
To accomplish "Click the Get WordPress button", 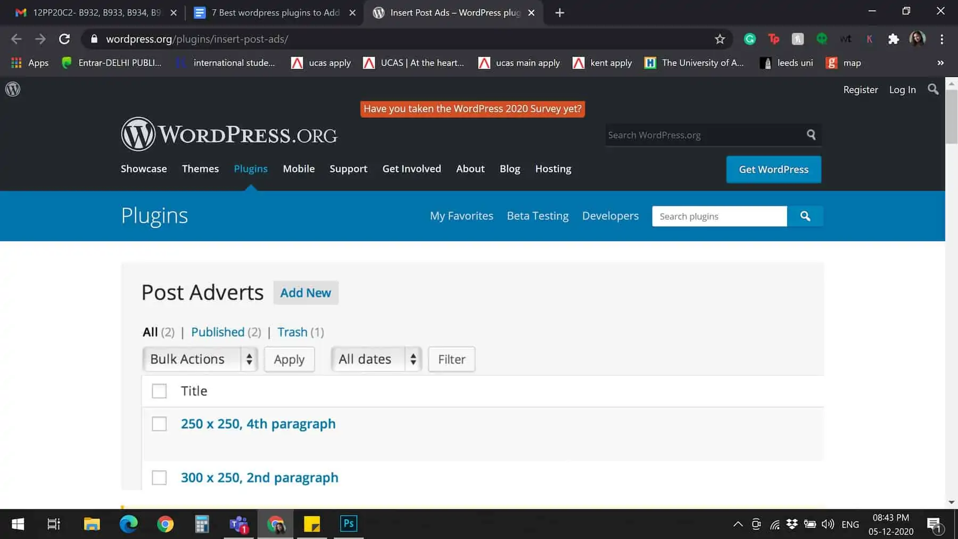I will point(774,169).
